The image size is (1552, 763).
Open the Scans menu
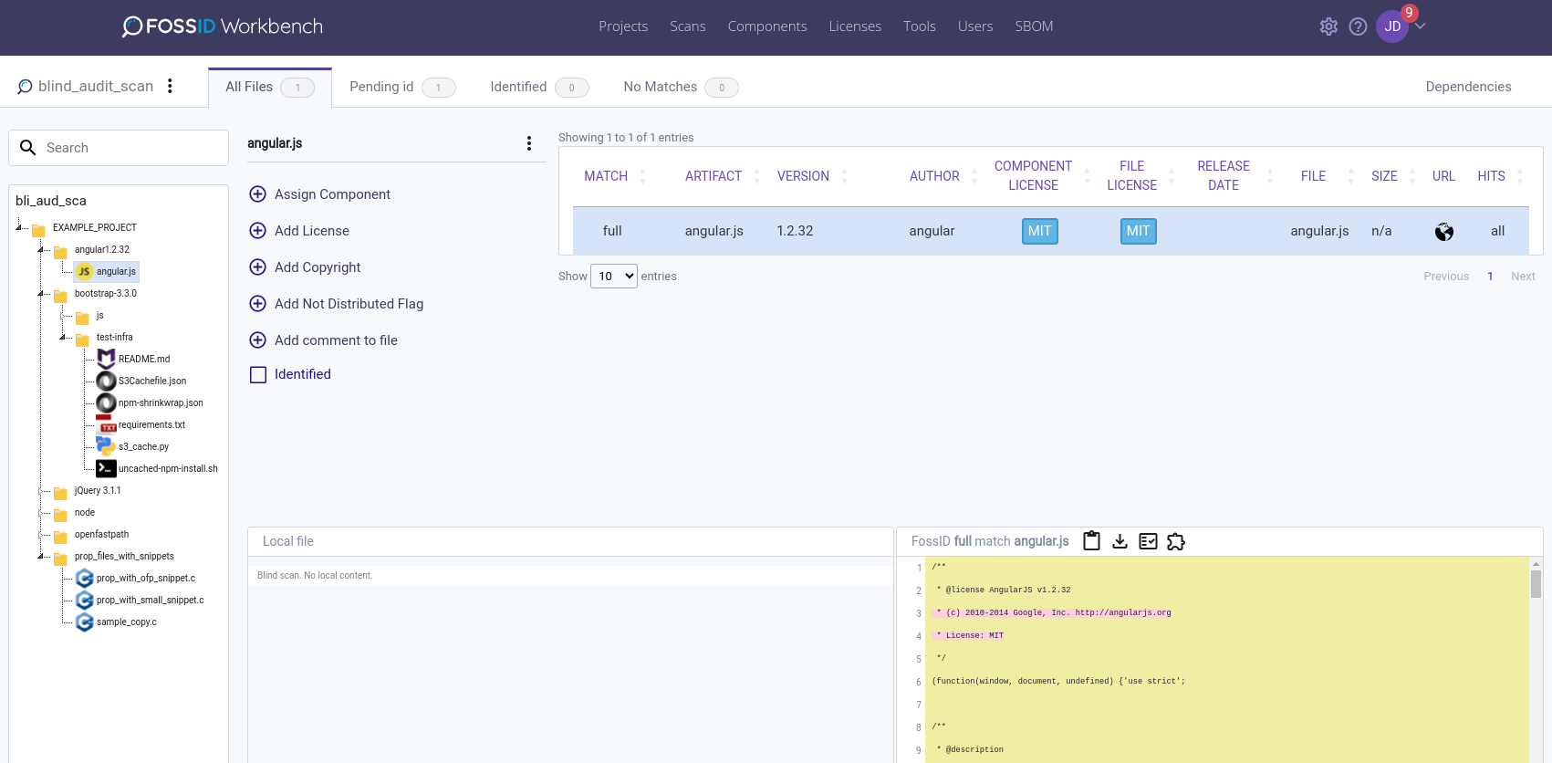point(688,26)
